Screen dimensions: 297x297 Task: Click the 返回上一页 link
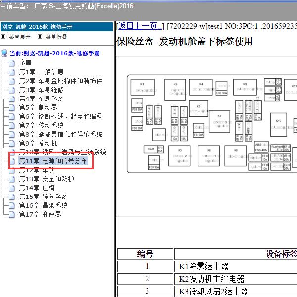pyautogui.click(x=139, y=26)
